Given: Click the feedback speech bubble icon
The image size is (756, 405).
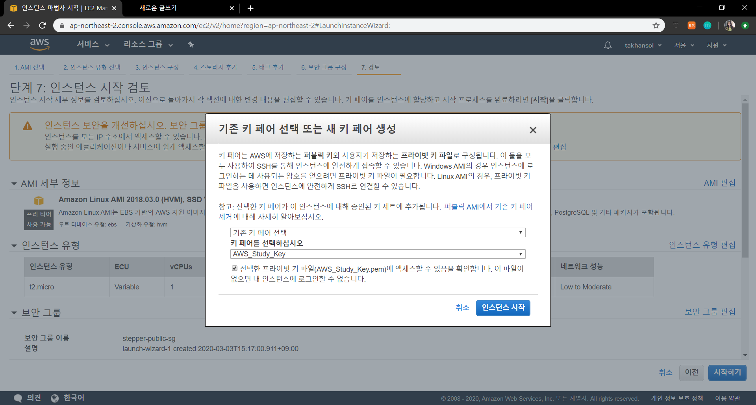Looking at the screenshot, I should pyautogui.click(x=18, y=398).
